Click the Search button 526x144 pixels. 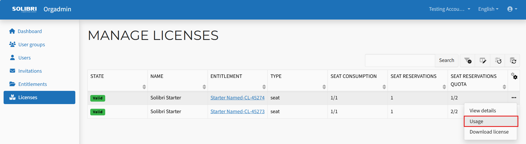click(x=447, y=61)
